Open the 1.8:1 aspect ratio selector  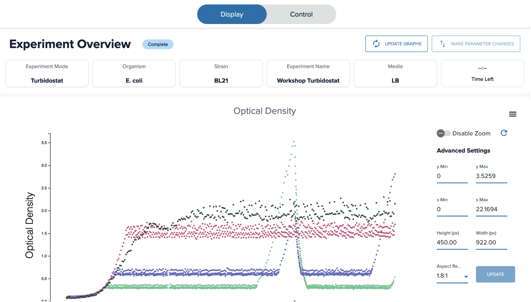452,276
